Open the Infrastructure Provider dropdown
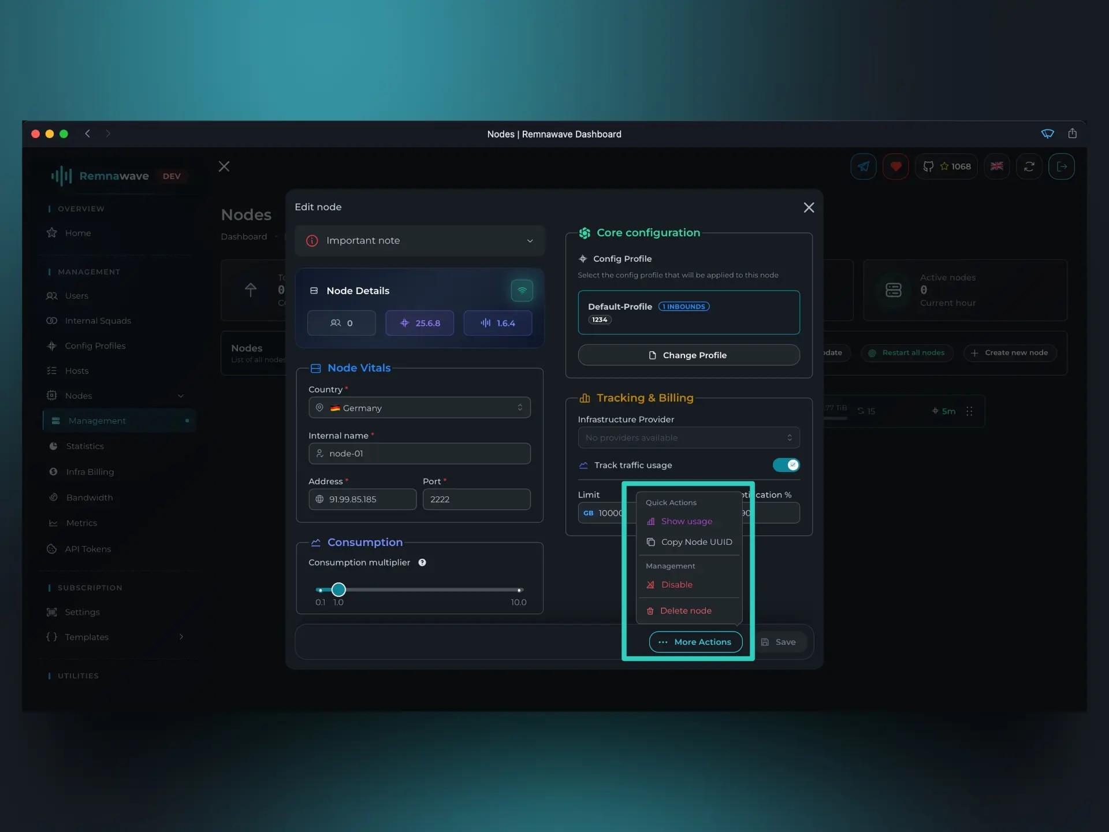The image size is (1109, 832). 689,438
